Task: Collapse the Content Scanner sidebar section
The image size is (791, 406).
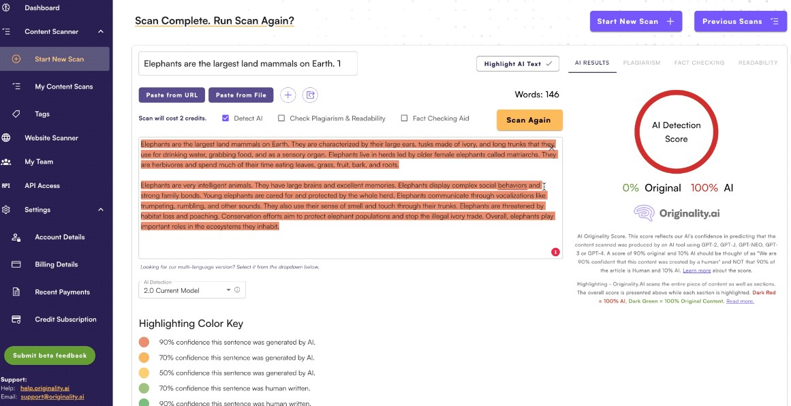Action: coord(101,31)
